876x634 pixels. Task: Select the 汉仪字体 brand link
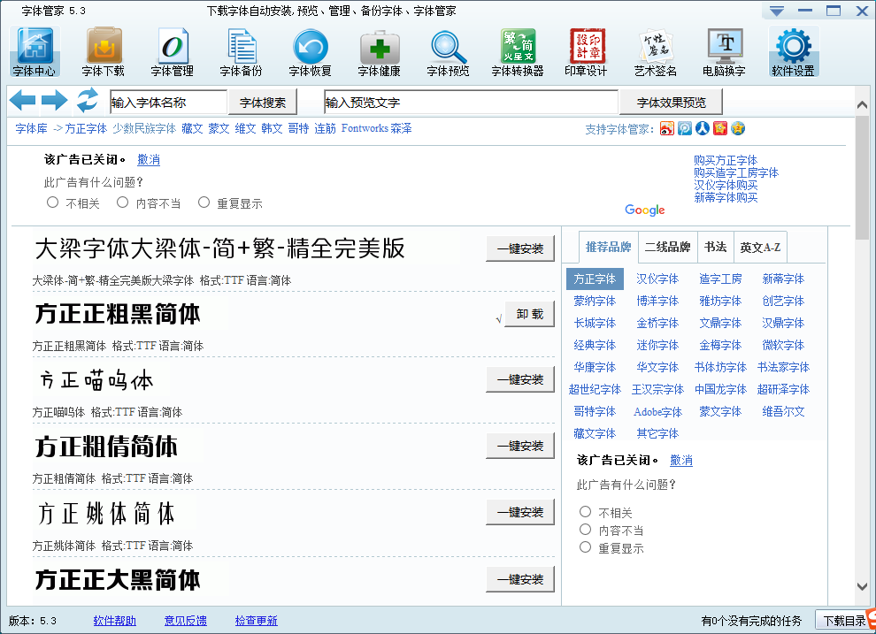point(657,279)
